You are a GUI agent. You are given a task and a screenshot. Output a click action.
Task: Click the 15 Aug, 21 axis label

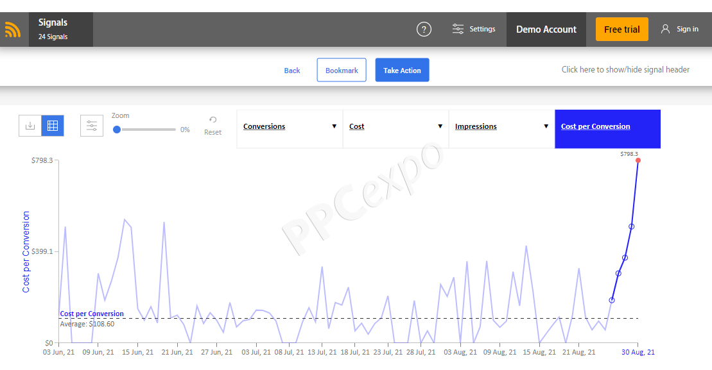(539, 352)
